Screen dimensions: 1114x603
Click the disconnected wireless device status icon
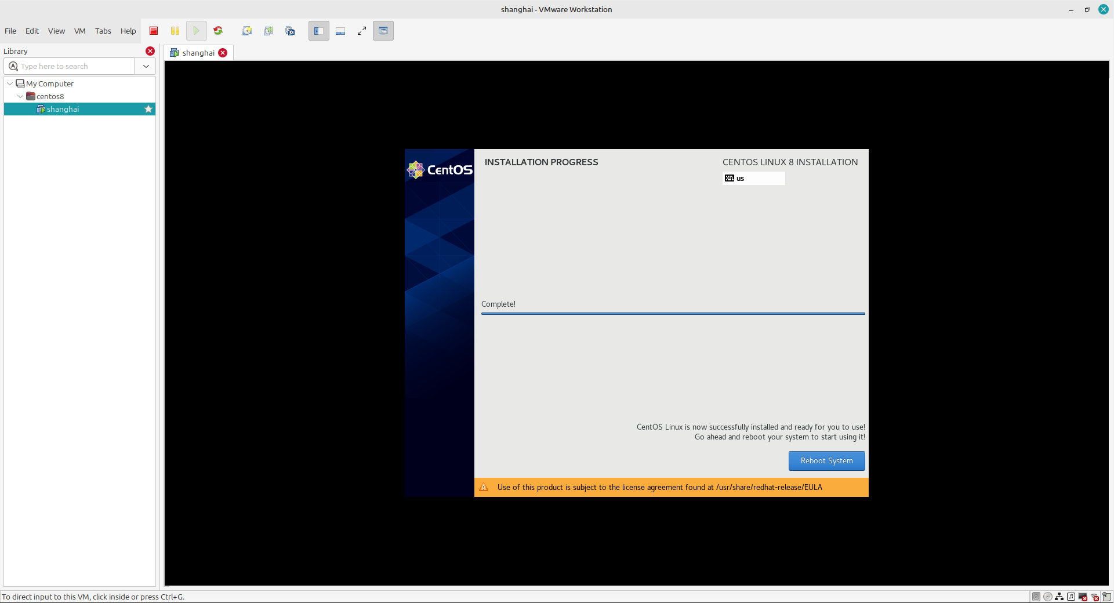click(1095, 597)
